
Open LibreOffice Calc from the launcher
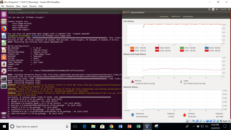(x=4, y=43)
